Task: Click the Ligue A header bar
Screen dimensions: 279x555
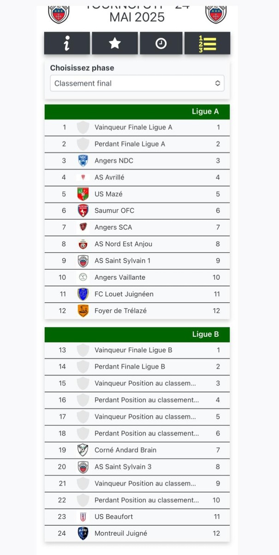Action: 137,111
